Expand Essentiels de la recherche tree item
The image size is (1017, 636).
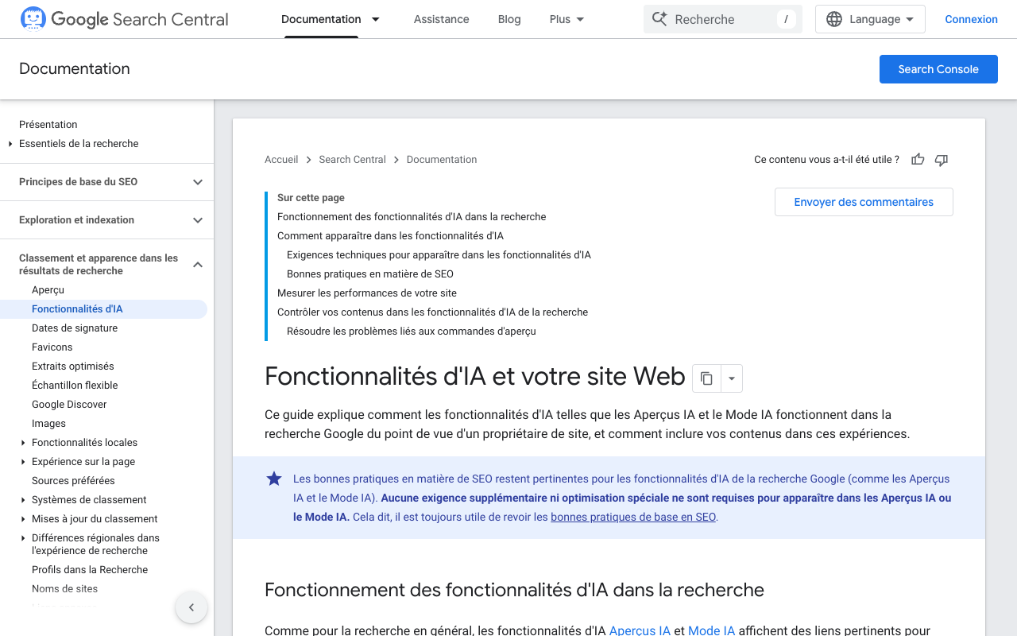(x=10, y=144)
